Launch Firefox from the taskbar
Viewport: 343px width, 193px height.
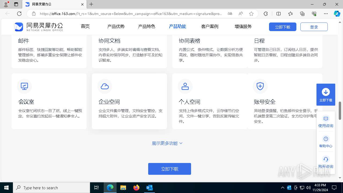click(x=136, y=188)
